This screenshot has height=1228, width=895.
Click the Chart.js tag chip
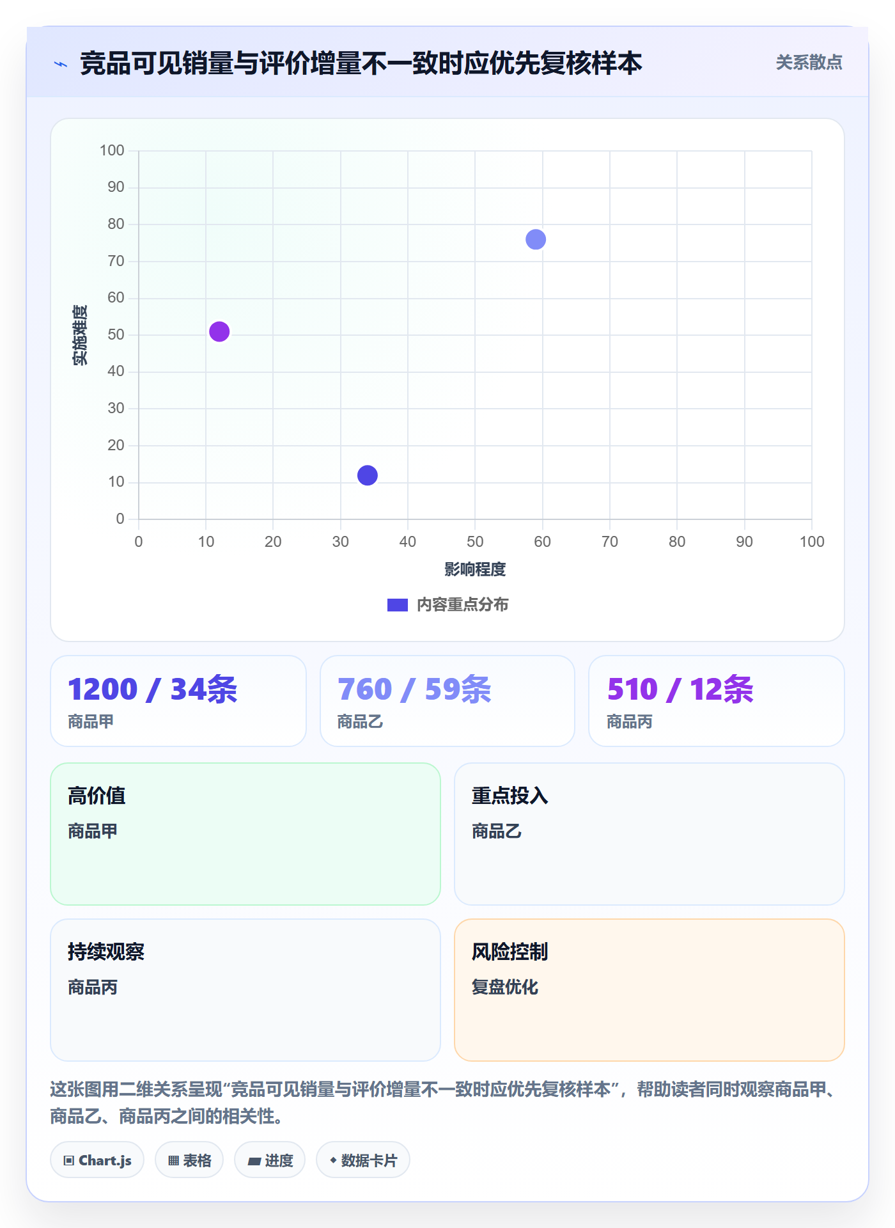click(x=97, y=1160)
